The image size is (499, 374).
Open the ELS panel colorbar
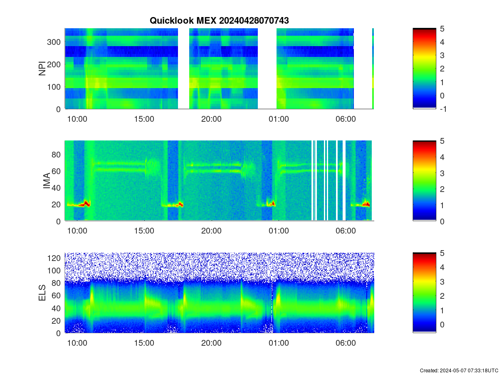(425, 293)
